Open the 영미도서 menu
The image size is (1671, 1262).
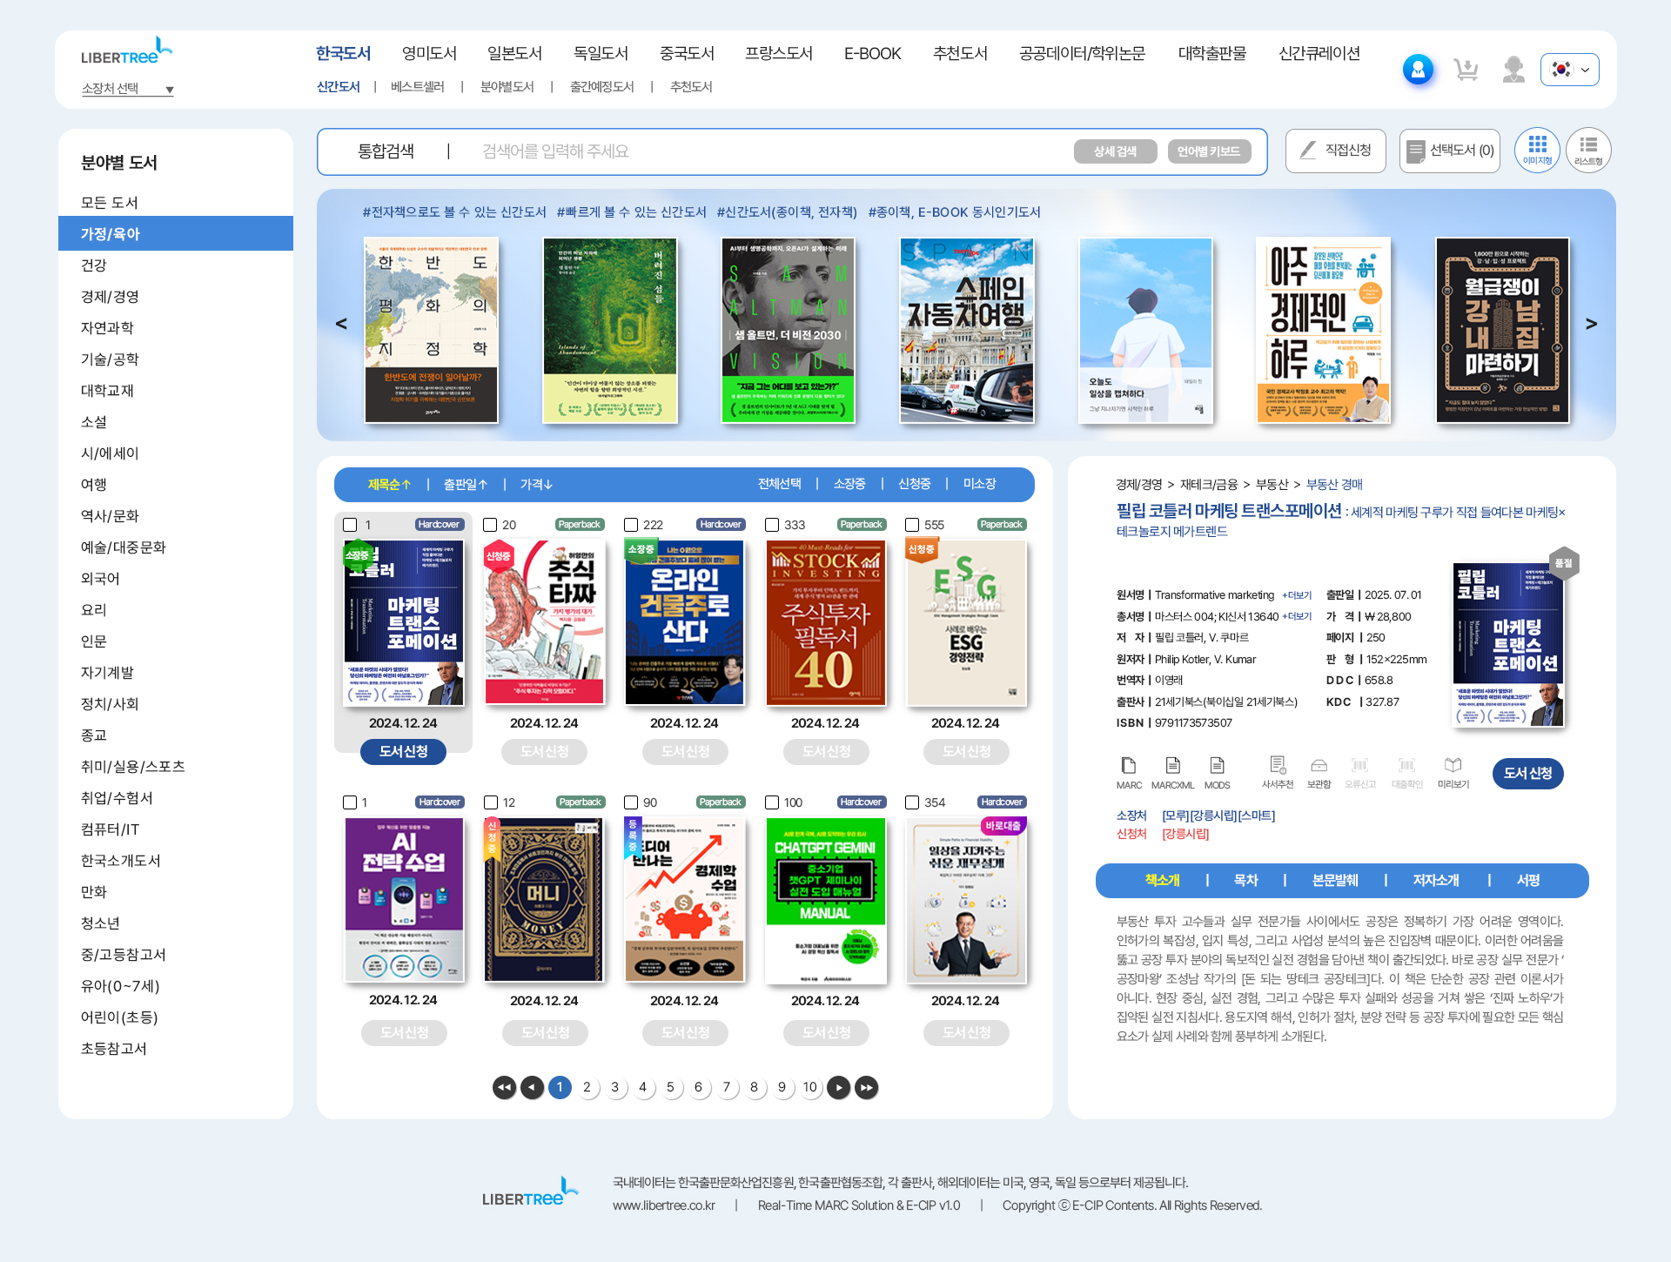[430, 53]
